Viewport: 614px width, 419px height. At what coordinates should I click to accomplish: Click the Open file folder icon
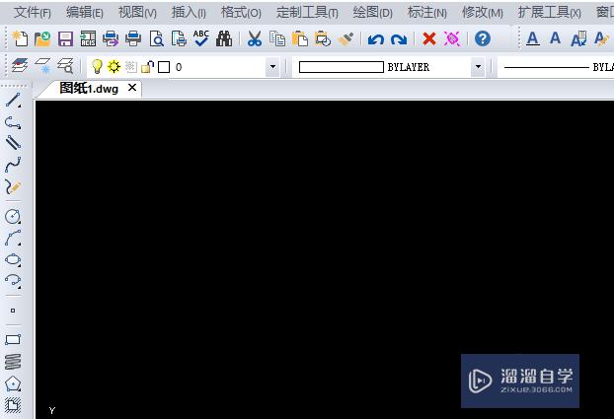[42, 38]
